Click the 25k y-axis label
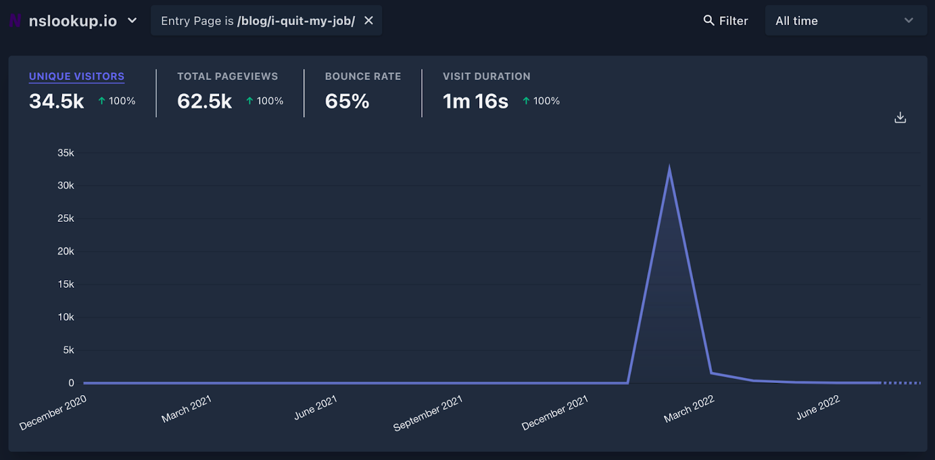 [x=65, y=218]
